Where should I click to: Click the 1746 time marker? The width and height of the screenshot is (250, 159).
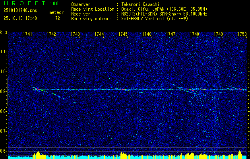(x=147, y=34)
